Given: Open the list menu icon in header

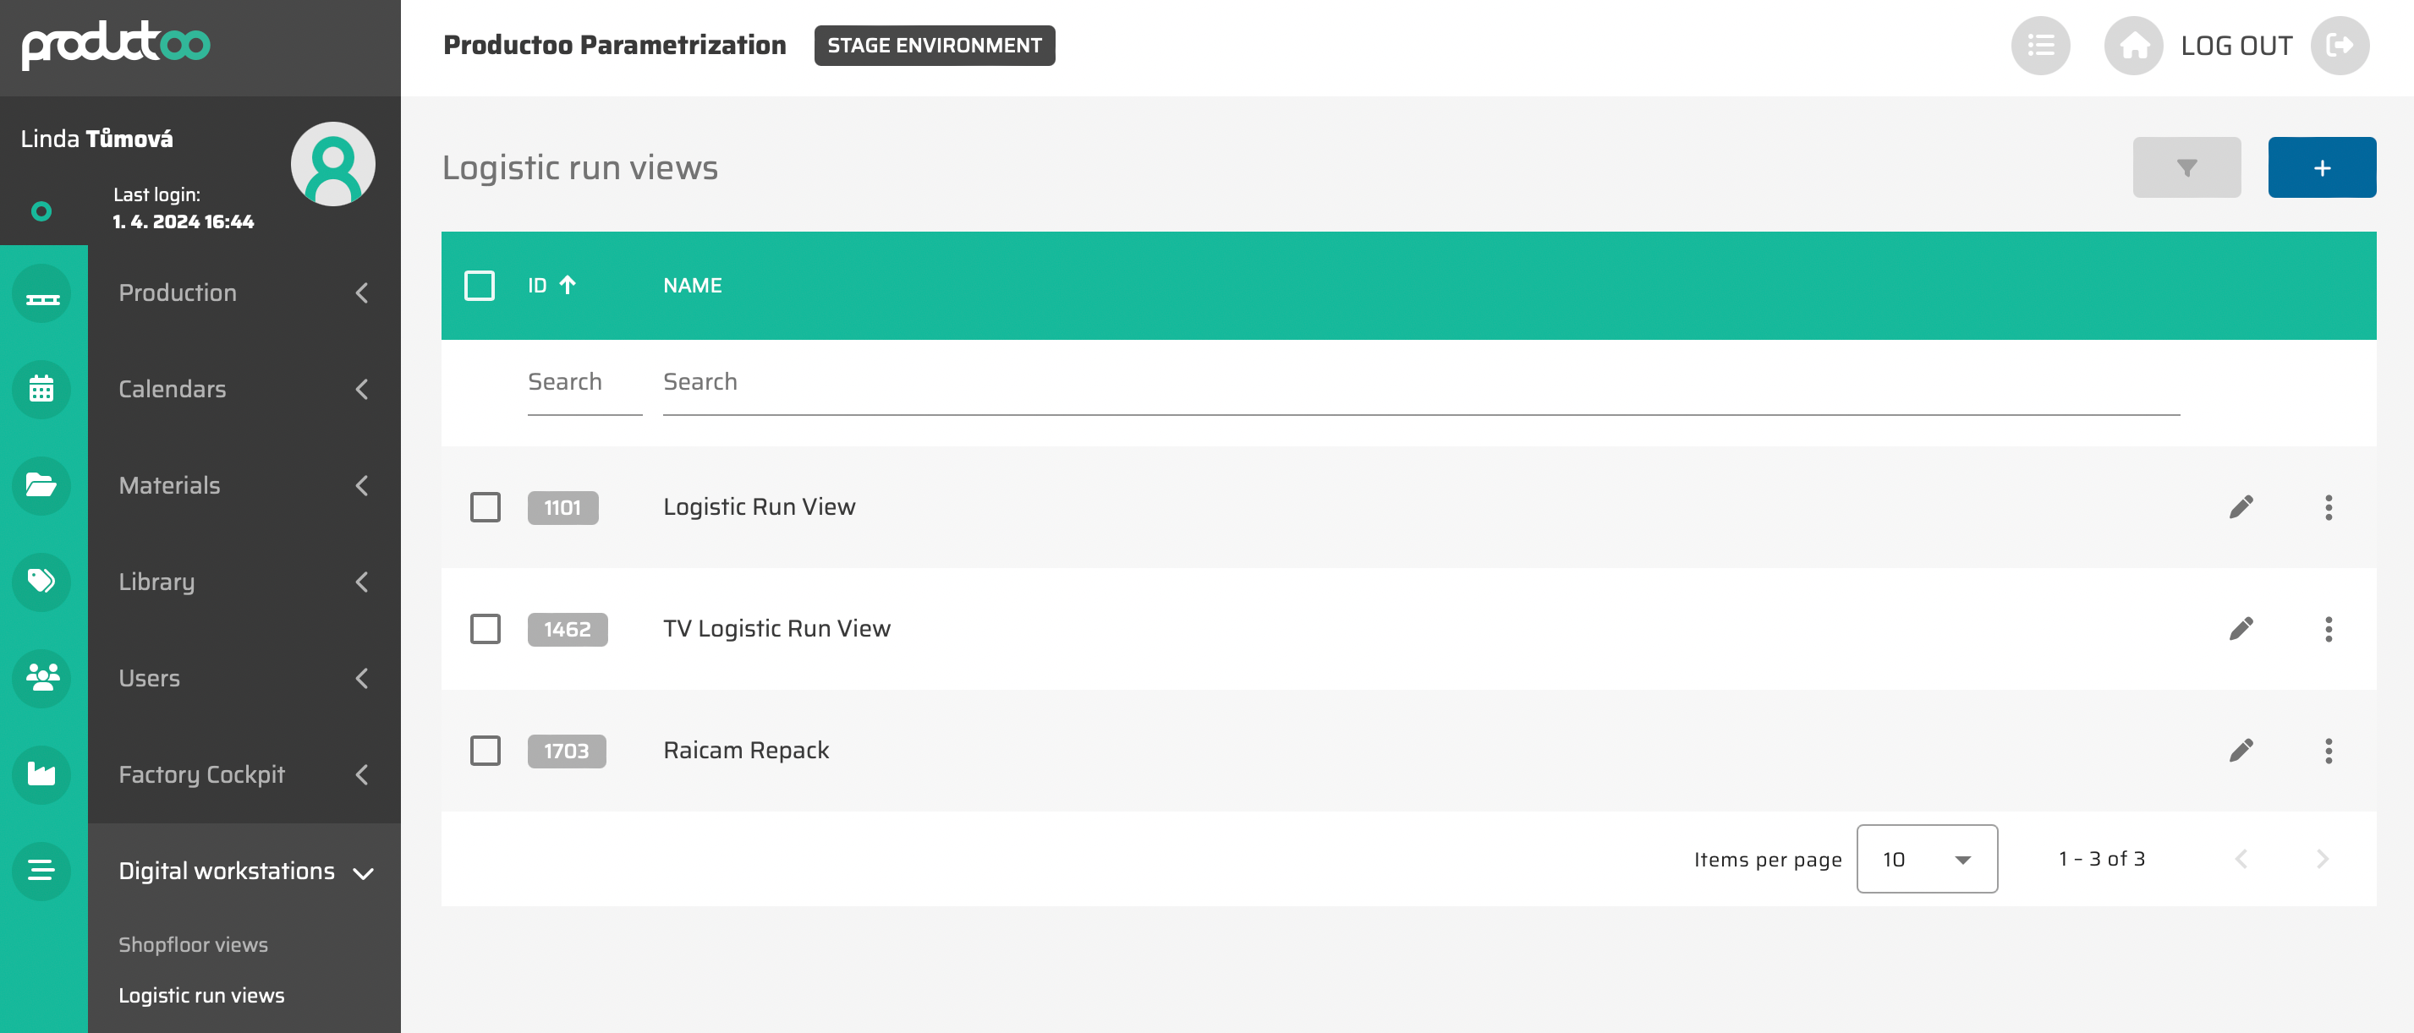Looking at the screenshot, I should pos(2040,46).
